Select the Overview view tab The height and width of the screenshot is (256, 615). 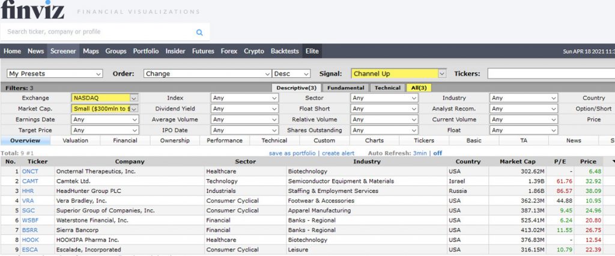pyautogui.click(x=25, y=140)
